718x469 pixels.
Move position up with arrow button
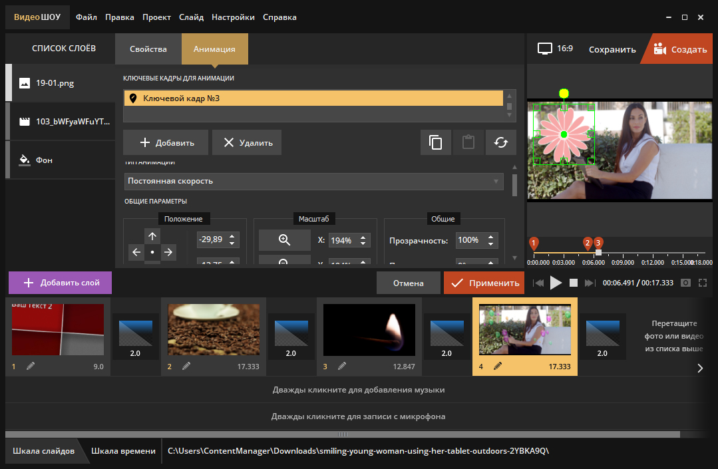pos(152,236)
